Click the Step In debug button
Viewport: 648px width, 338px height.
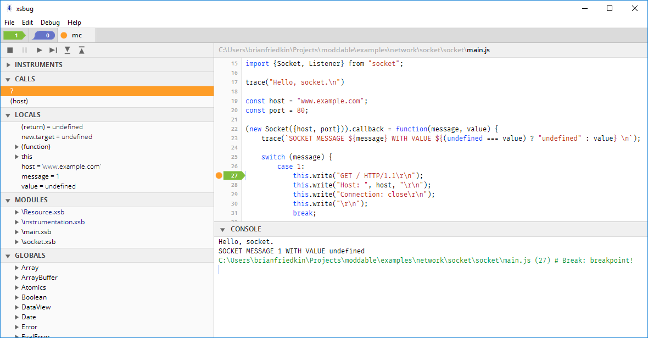[68, 50]
